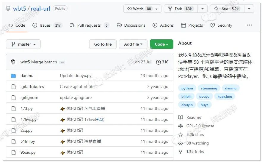Screen dimensions: 262x162
Task: Expand the Star lists dropdown arrow
Action: point(249,9)
